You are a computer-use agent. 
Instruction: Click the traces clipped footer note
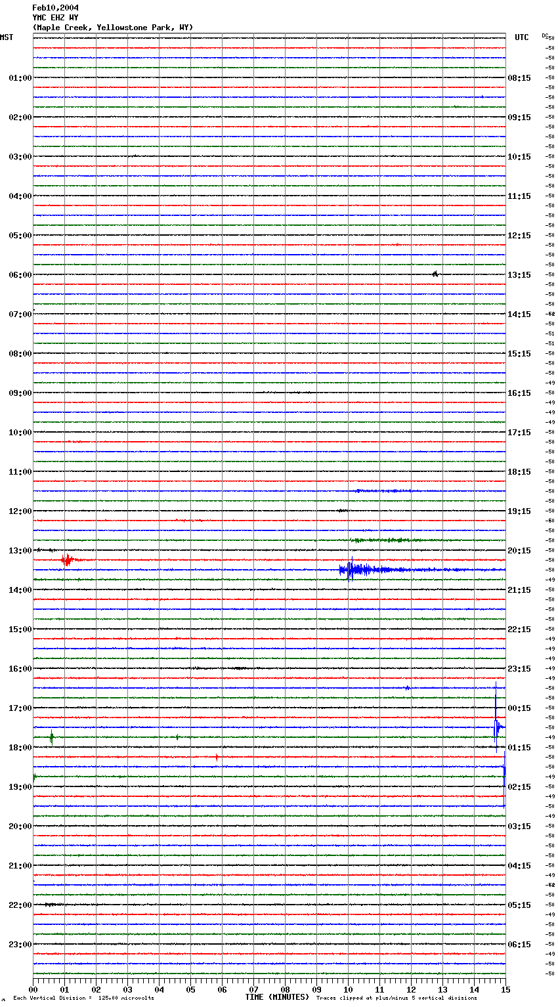click(x=397, y=998)
